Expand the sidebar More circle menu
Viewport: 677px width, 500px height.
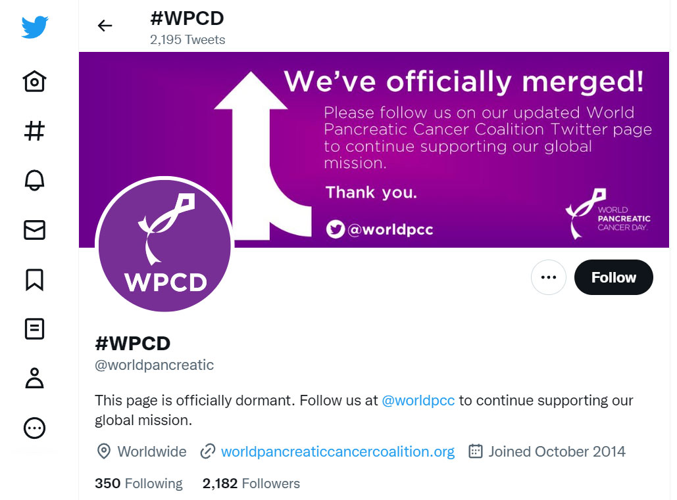[x=34, y=428]
